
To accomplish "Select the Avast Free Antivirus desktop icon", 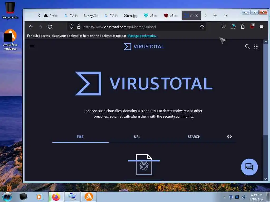I will 10,40.
